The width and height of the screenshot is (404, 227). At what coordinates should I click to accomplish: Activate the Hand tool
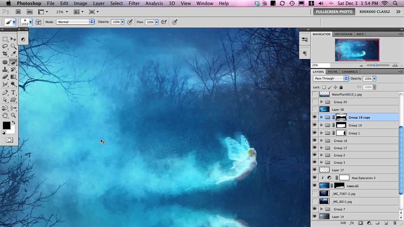coord(5,115)
